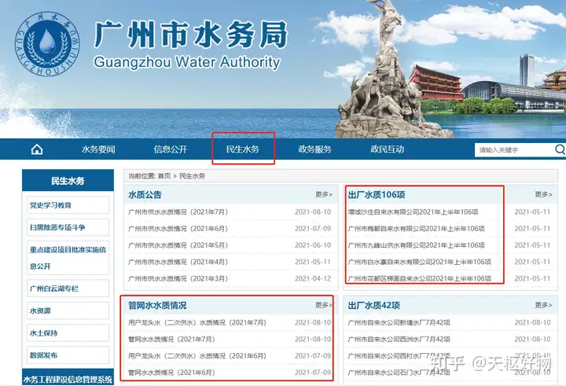Open 广州市九峰山供水有限公司 106项 report
Image resolution: width=566 pixels, height=386 pixels.
(416, 245)
